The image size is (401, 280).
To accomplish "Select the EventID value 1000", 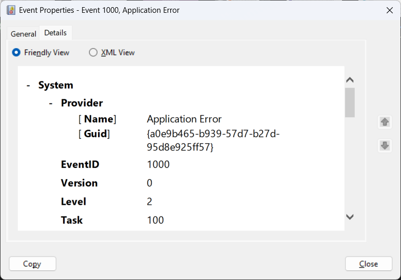I will click(x=158, y=164).
